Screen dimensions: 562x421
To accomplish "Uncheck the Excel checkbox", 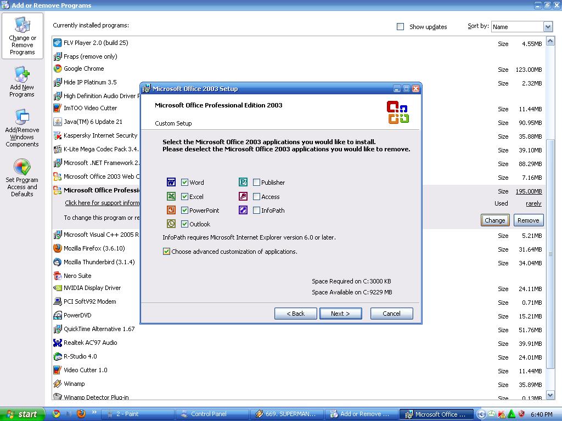I will pos(184,196).
